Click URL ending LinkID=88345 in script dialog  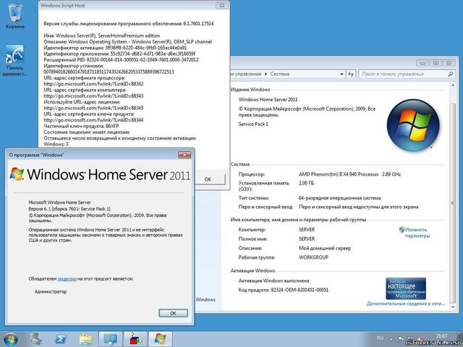(x=93, y=108)
